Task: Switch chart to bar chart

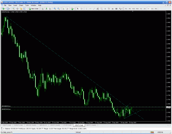Action: pos(43,9)
